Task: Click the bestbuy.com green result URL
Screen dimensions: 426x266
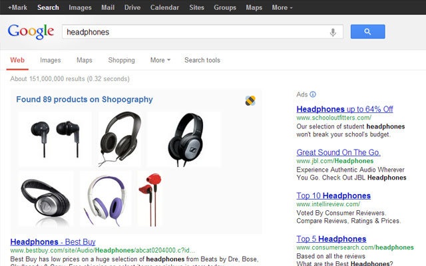Action: pyautogui.click(x=103, y=250)
